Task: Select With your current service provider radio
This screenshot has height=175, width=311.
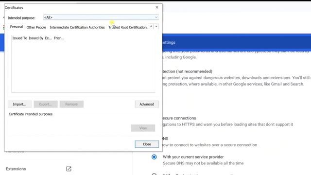Action: pos(154,157)
